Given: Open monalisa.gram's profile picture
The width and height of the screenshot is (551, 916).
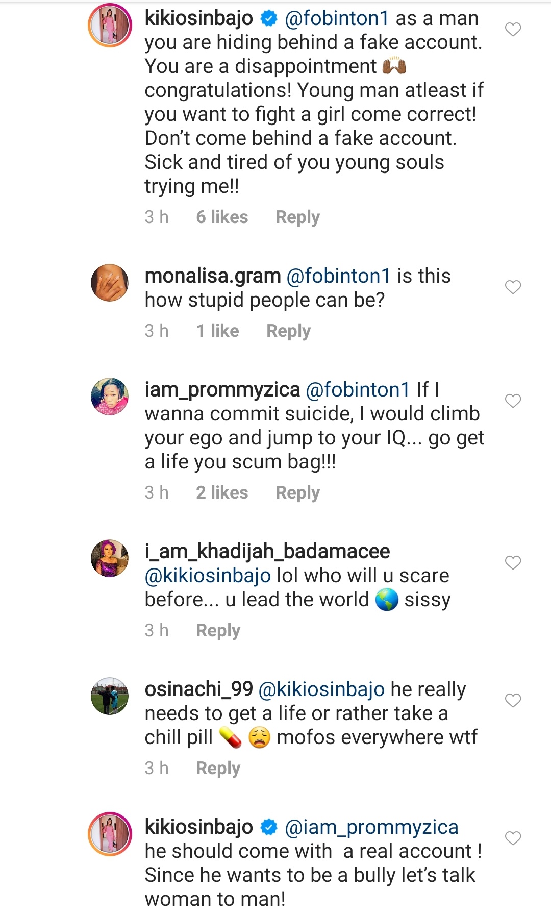Looking at the screenshot, I should point(110,283).
